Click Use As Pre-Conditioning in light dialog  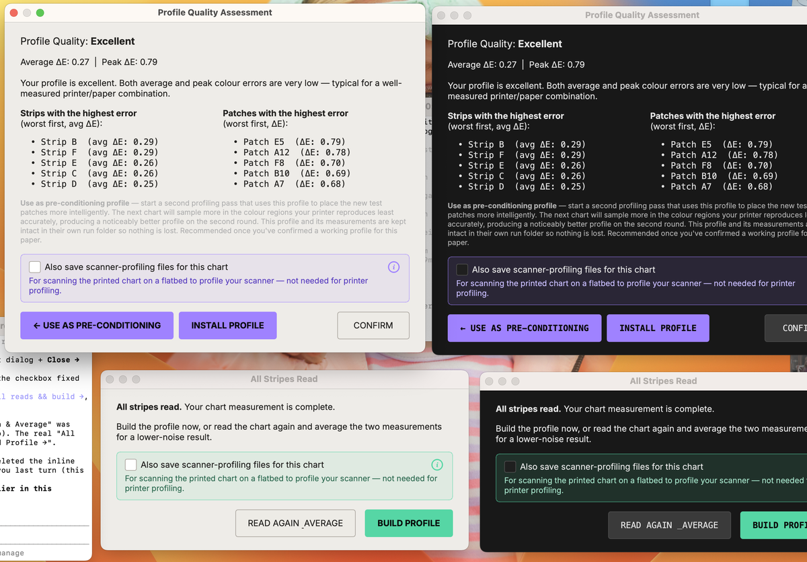(x=97, y=326)
